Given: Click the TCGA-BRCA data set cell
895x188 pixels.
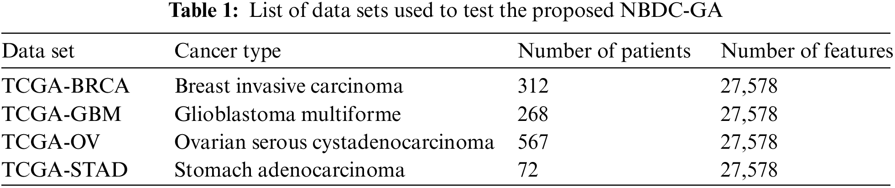Looking at the screenshot, I should (x=66, y=86).
